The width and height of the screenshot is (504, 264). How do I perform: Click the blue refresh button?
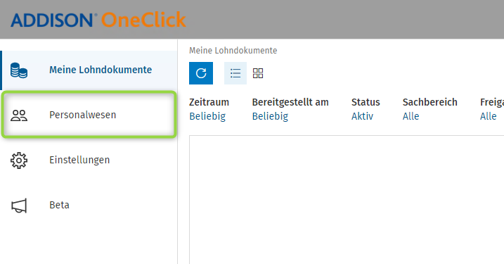[x=201, y=73]
